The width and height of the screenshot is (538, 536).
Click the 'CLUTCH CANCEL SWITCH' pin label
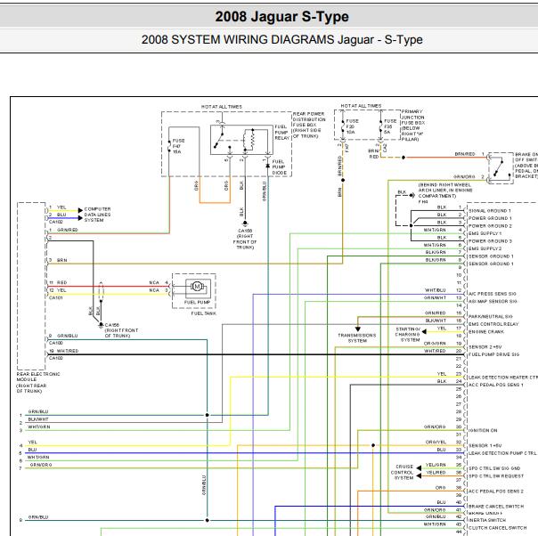coord(498,528)
